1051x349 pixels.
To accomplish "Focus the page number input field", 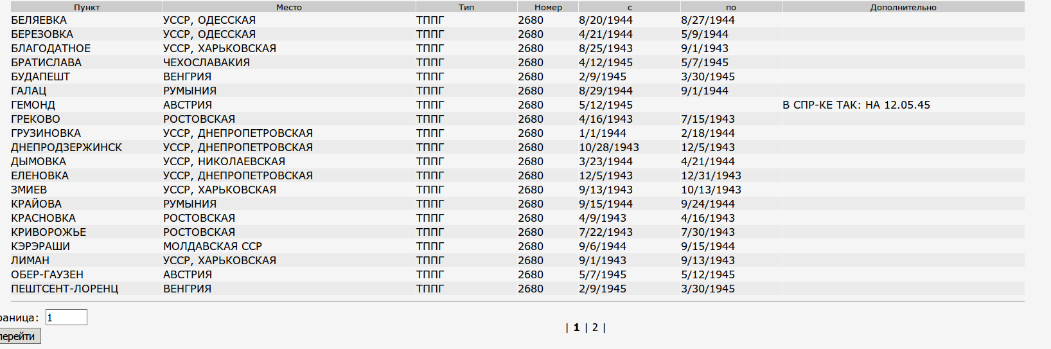I will [66, 318].
